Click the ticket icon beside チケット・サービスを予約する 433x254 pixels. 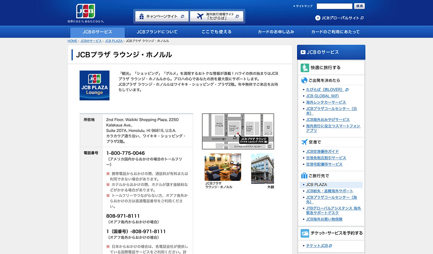coord(304,233)
